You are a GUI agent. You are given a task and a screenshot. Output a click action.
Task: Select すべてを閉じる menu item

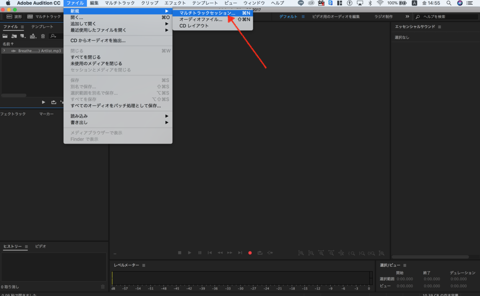118,57
